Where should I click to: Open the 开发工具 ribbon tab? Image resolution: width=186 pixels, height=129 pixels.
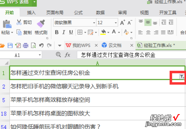pyautogui.click(x=168, y=13)
